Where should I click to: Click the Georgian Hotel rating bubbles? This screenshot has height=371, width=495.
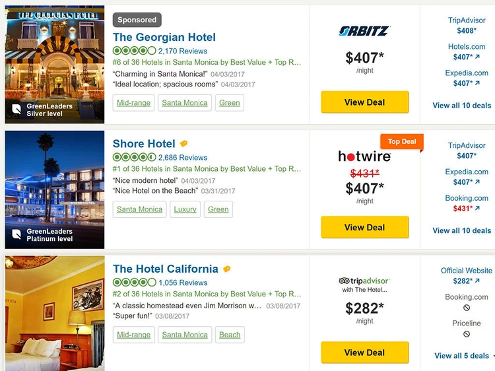coord(134,51)
